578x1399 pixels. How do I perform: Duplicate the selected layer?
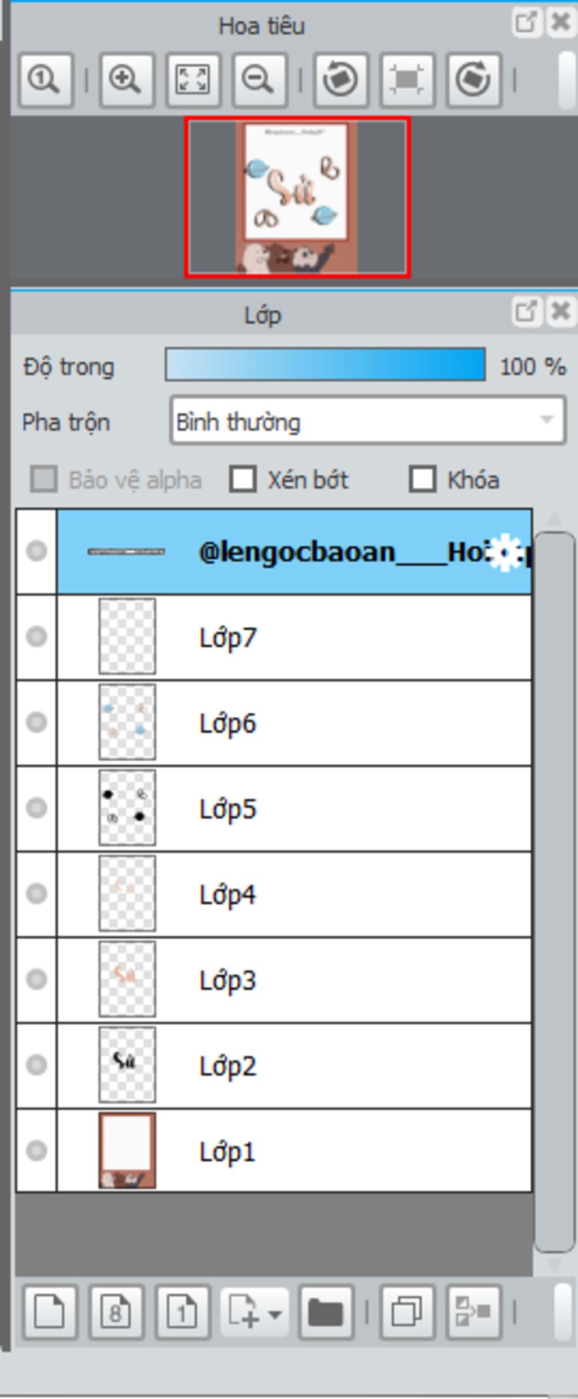(407, 1312)
